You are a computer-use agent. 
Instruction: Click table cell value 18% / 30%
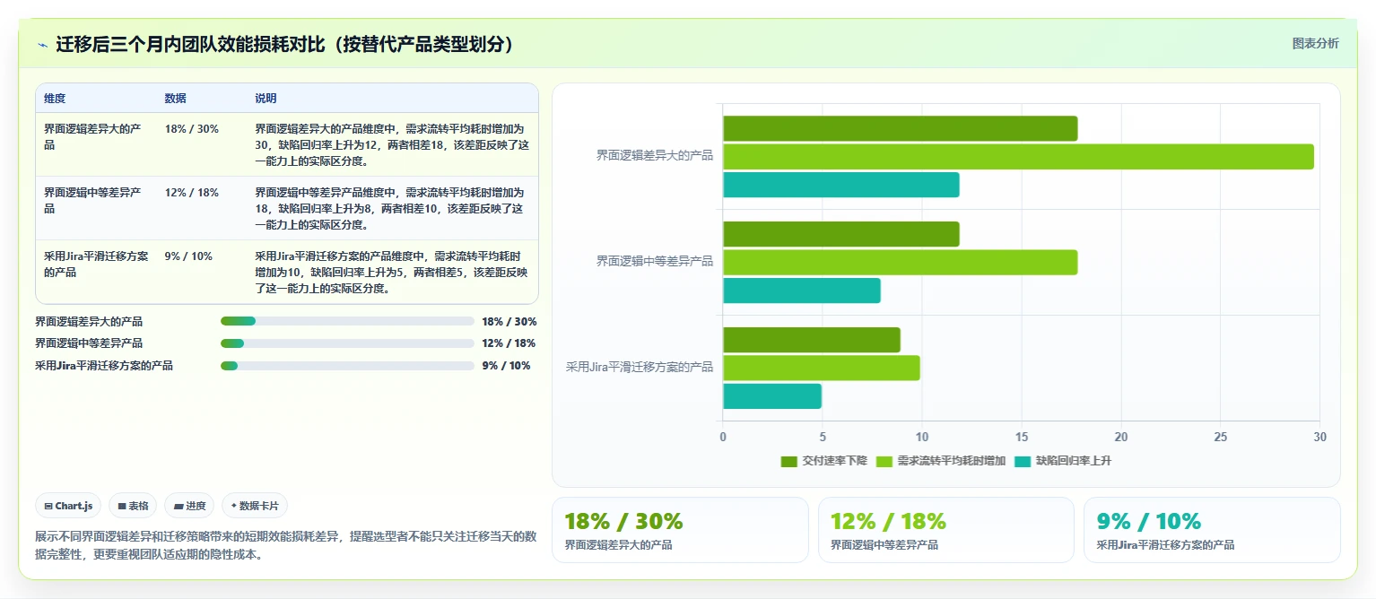click(192, 129)
